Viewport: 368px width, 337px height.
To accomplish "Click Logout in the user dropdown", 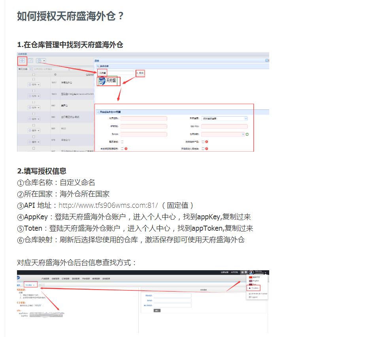I will click(x=253, y=297).
